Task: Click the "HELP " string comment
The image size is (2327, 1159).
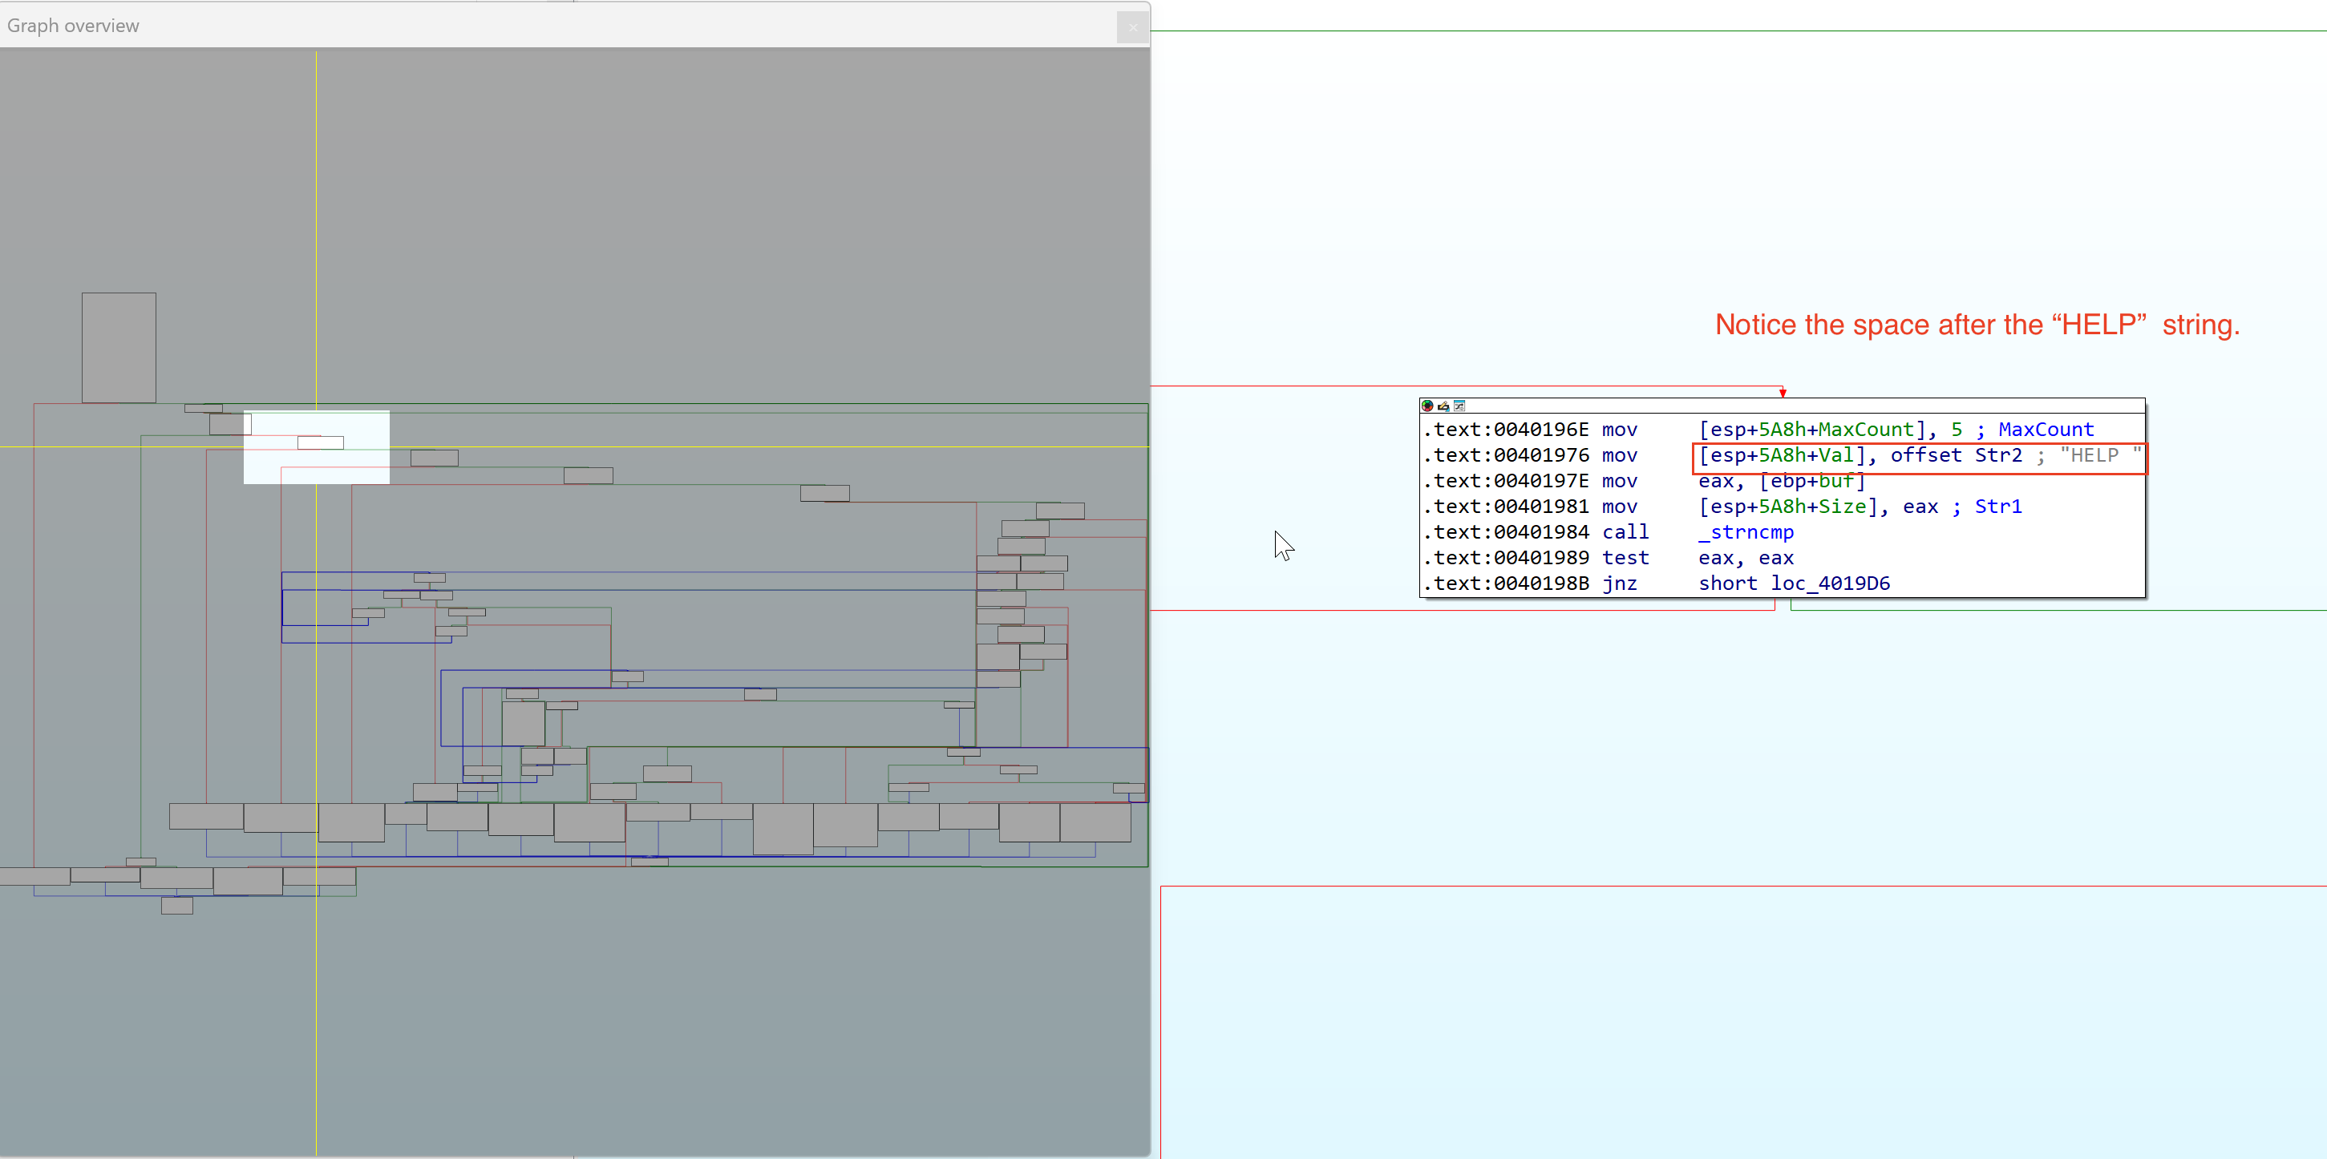Action: tap(2098, 456)
